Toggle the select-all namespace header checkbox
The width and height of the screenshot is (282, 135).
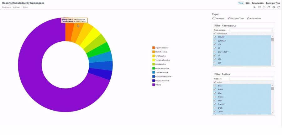(215, 33)
